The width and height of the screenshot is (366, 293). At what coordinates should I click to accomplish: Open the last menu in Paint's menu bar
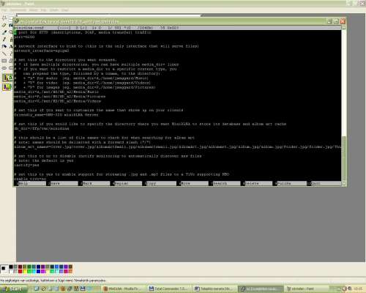pos(64,10)
